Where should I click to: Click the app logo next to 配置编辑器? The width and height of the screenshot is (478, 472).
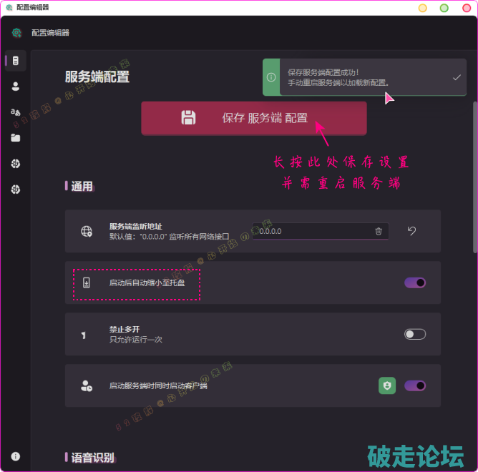pos(16,33)
